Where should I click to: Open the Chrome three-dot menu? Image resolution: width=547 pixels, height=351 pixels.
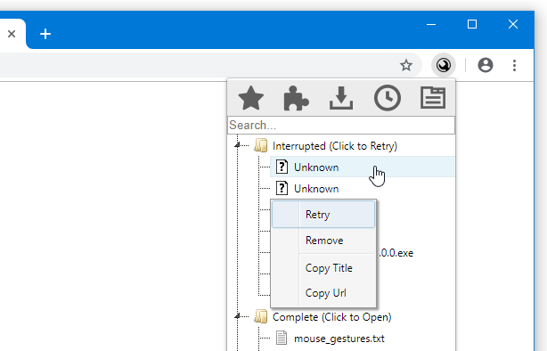[514, 65]
